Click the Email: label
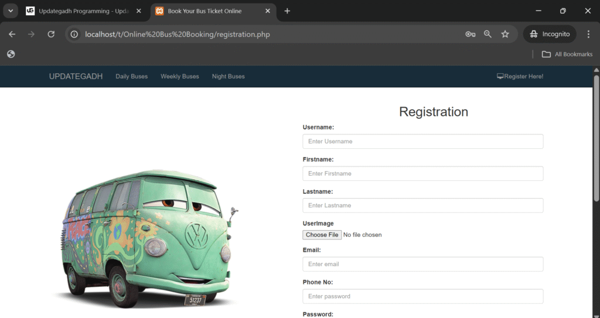The width and height of the screenshot is (600, 318). (312, 250)
